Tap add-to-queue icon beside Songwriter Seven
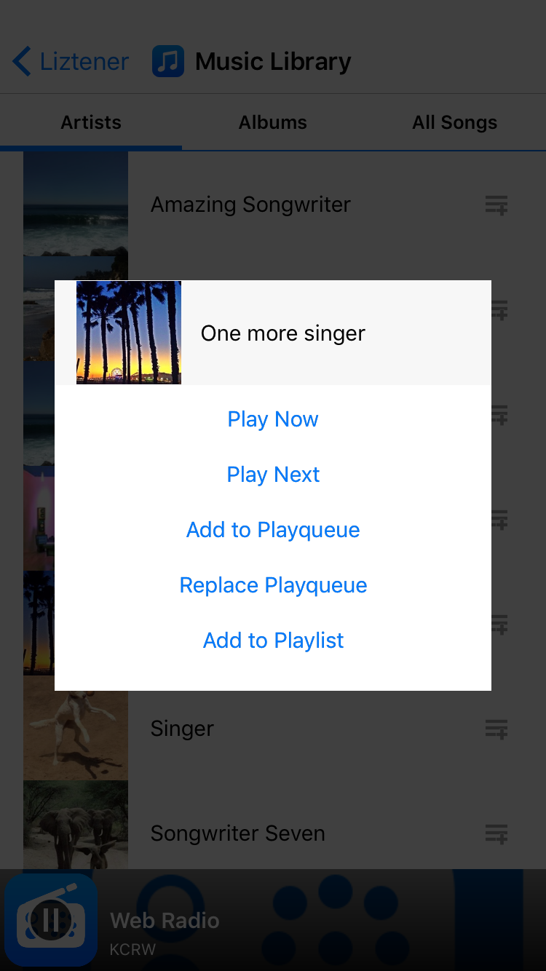The width and height of the screenshot is (546, 971). pyautogui.click(x=496, y=833)
